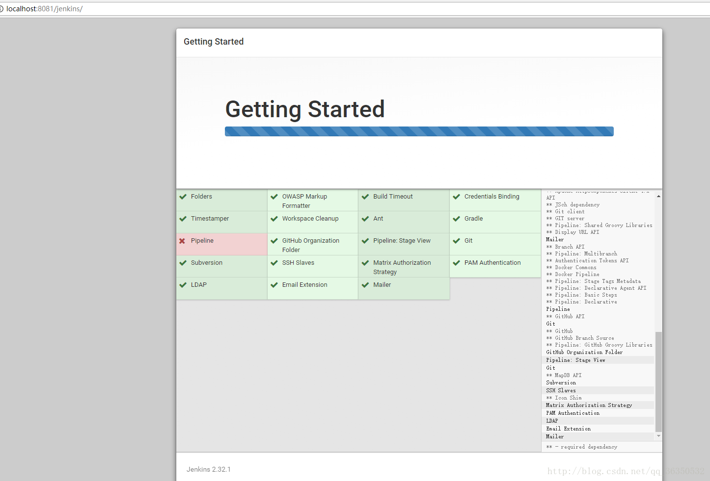Image resolution: width=710 pixels, height=481 pixels.
Task: Click the install log scrollbar thumb
Action: pyautogui.click(x=658, y=382)
